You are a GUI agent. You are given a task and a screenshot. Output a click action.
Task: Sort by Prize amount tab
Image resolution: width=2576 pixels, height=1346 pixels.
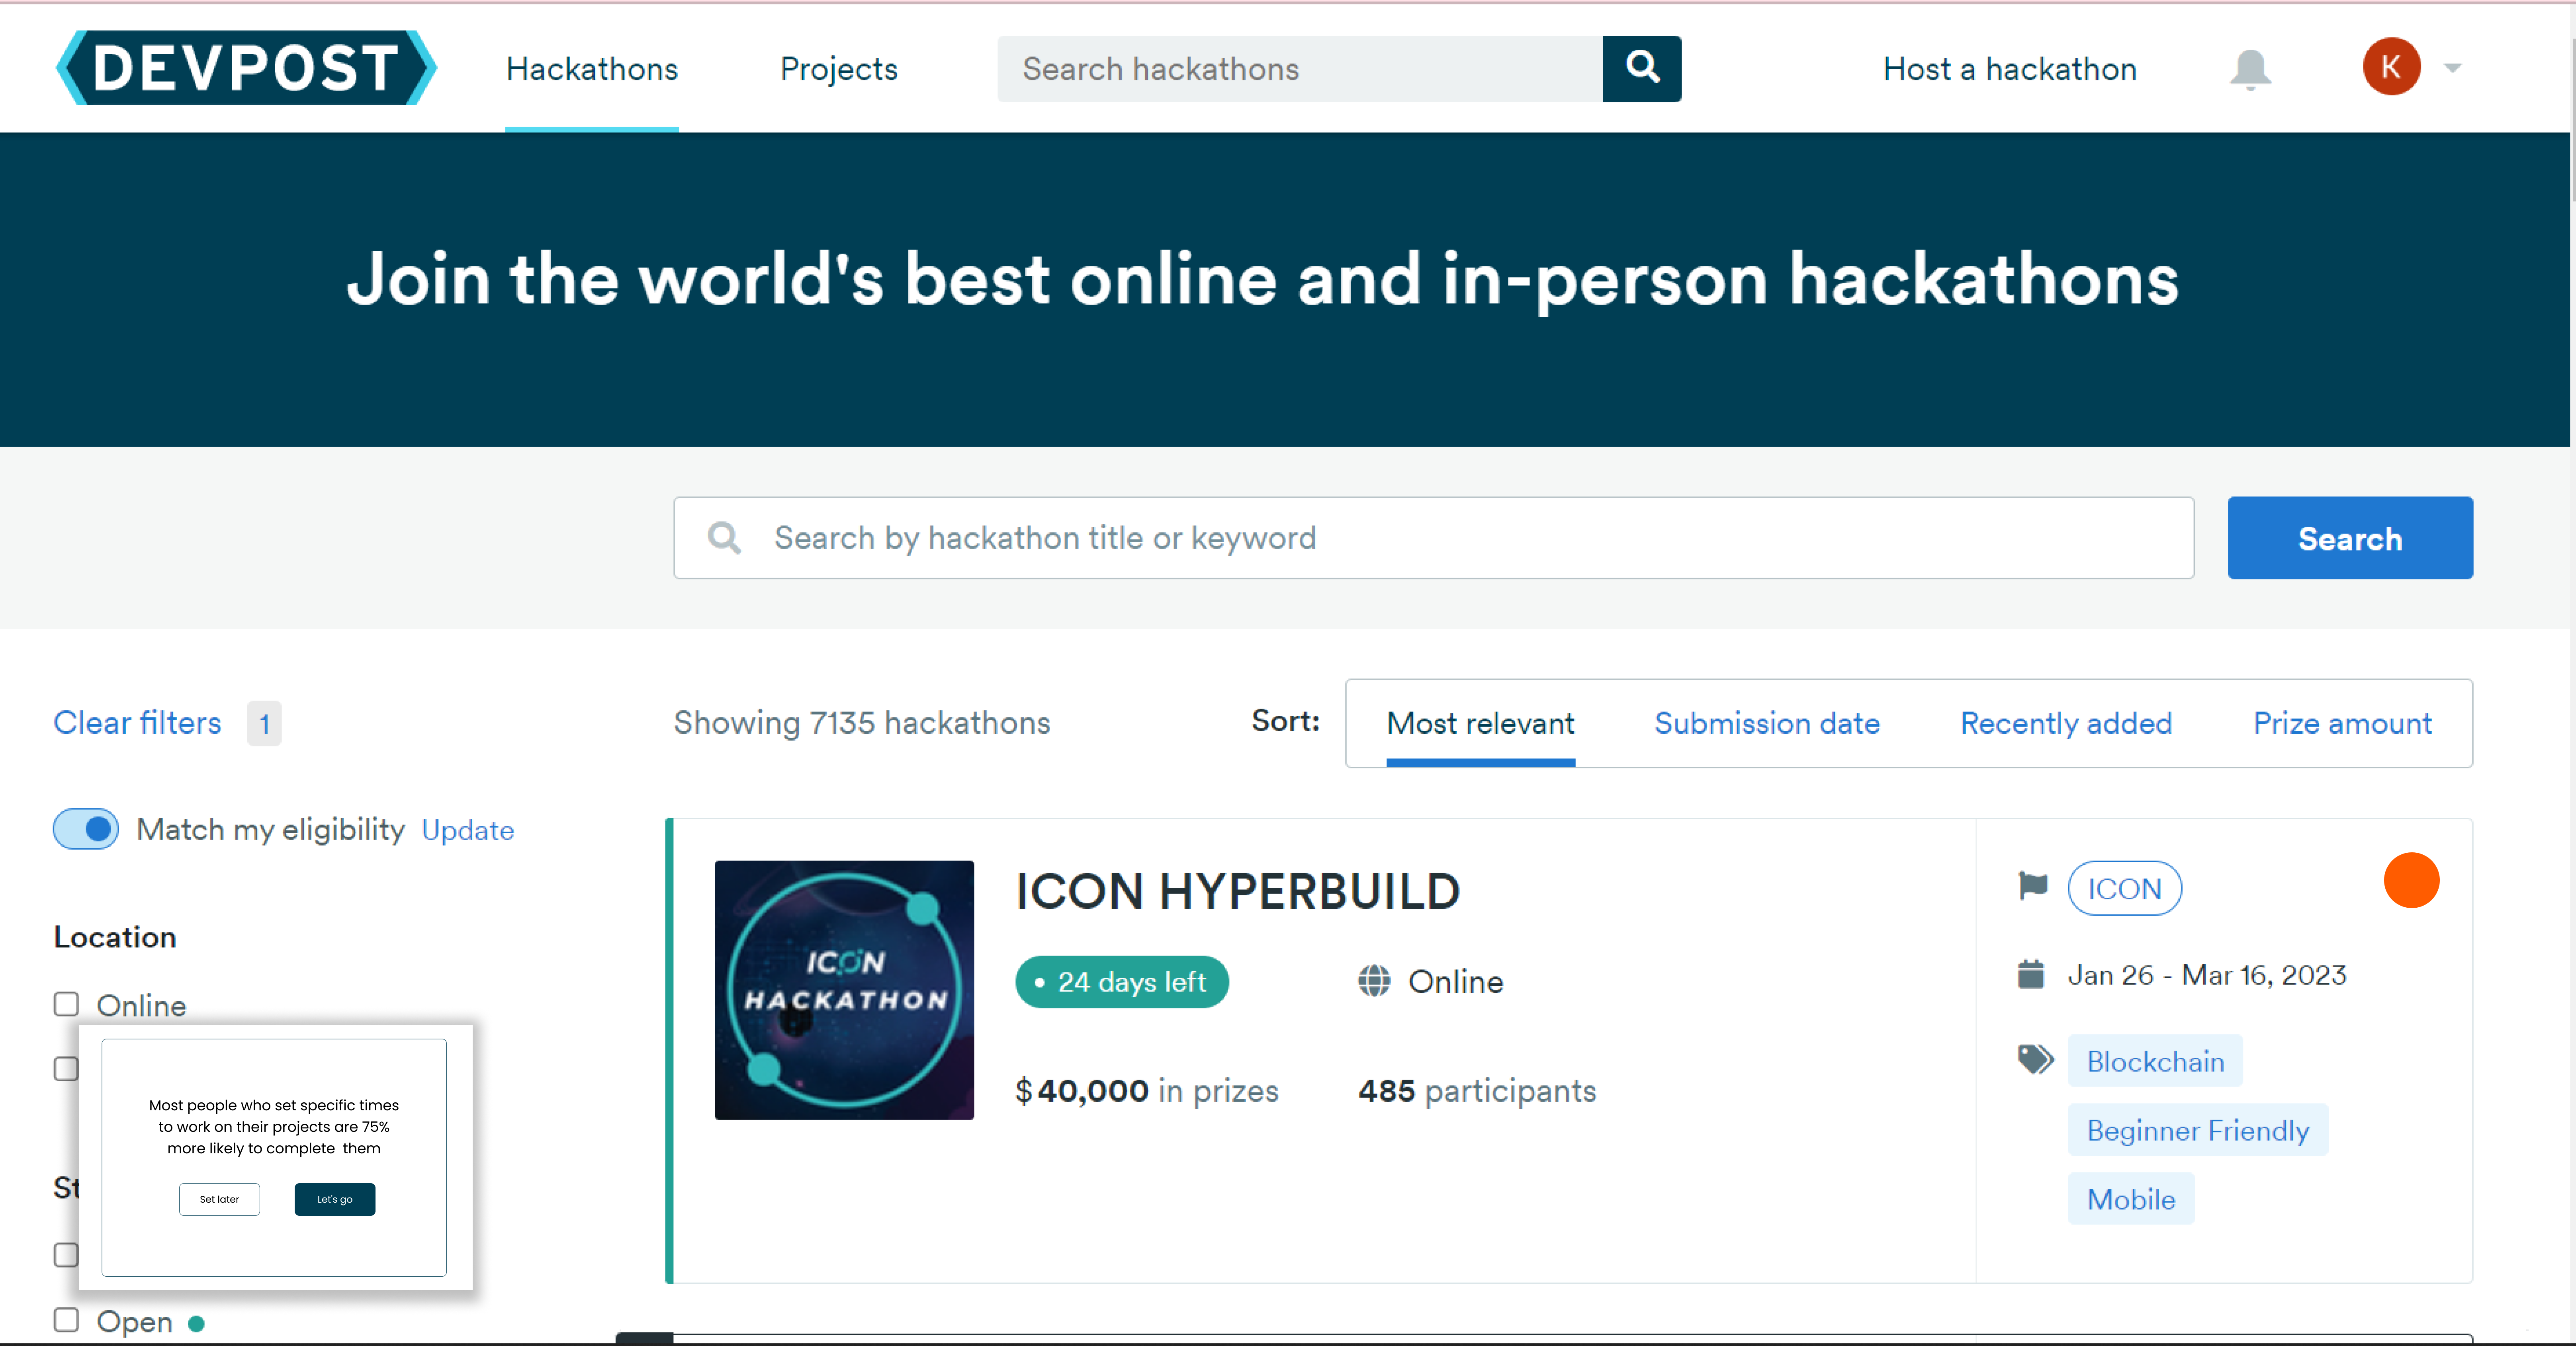point(2341,723)
